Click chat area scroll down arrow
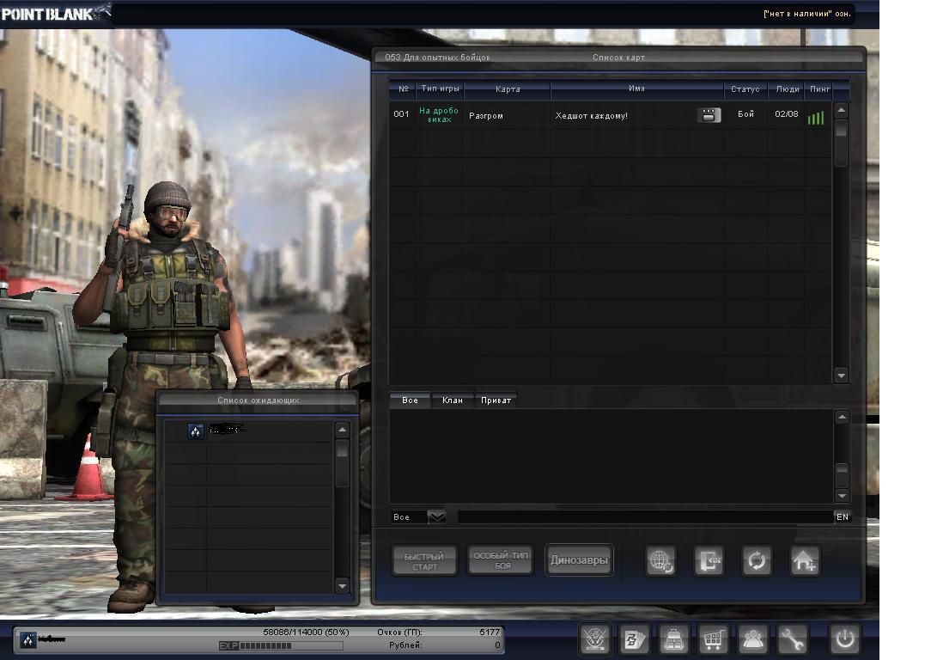Image resolution: width=937 pixels, height=660 pixels. coord(842,496)
